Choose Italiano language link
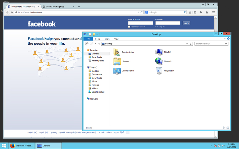Viewport: 239px width, 149px height. tap(109, 132)
